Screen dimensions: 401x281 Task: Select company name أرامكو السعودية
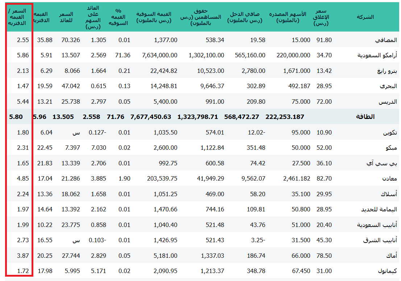[377, 55]
